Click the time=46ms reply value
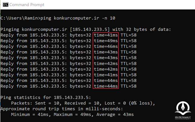This screenshot has width=195, height=122. (x=106, y=46)
